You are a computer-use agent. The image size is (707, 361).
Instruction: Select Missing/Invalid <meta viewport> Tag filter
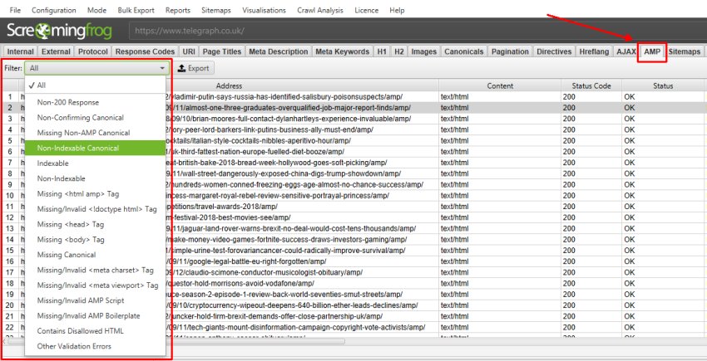click(95, 285)
